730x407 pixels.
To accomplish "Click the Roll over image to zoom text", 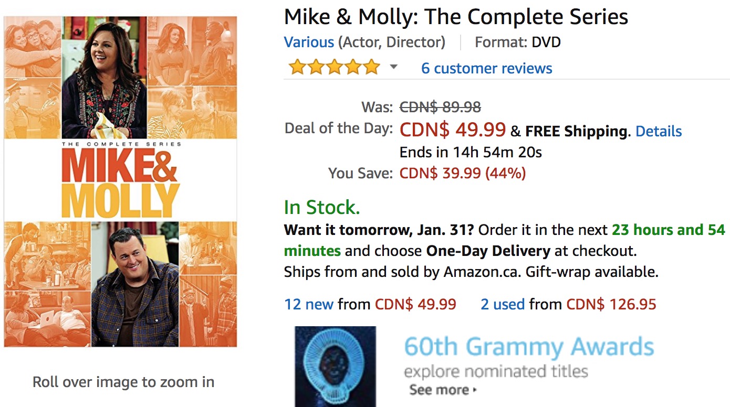I will click(123, 382).
